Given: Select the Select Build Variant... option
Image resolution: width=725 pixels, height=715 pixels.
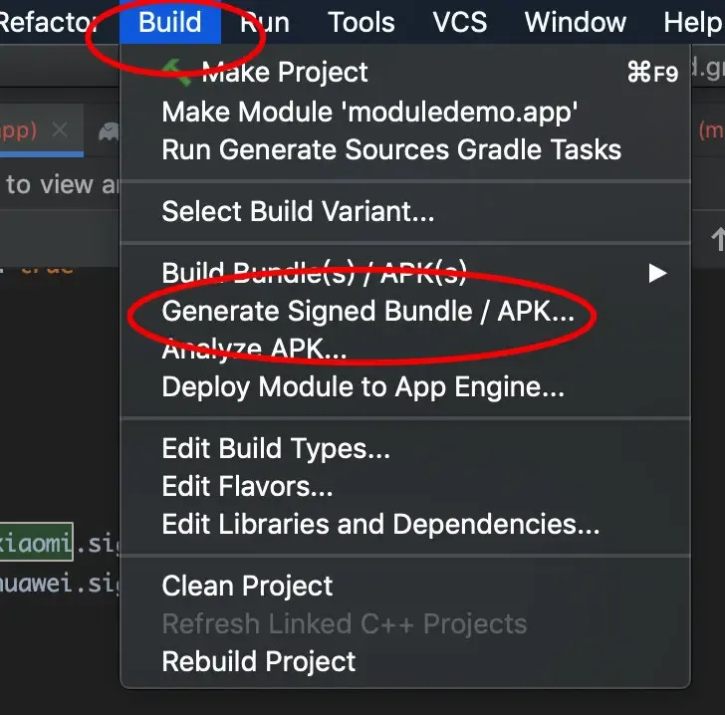Looking at the screenshot, I should pyautogui.click(x=298, y=211).
